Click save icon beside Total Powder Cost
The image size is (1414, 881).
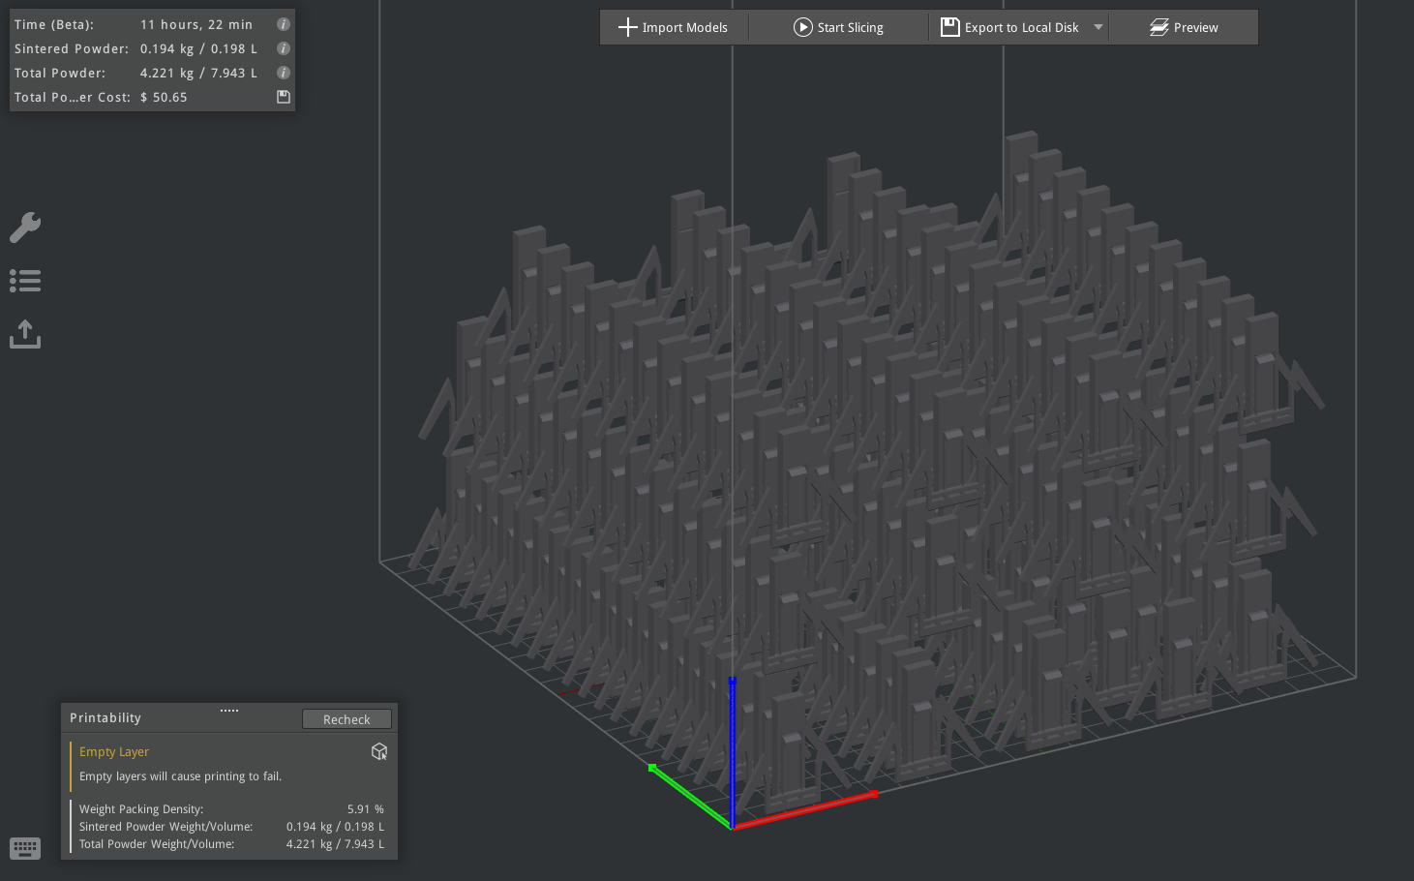click(x=284, y=97)
